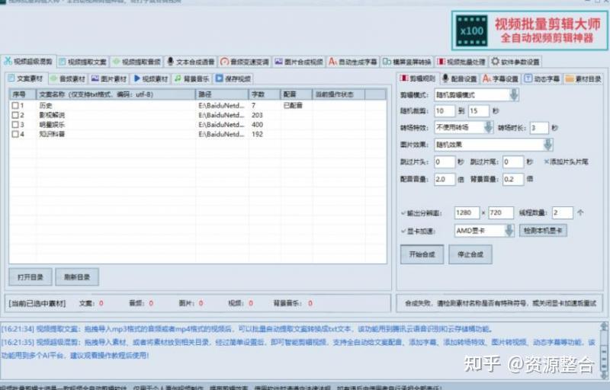Toggle the 添加片头片尾 option
This screenshot has width=610, height=390.
tap(566, 161)
